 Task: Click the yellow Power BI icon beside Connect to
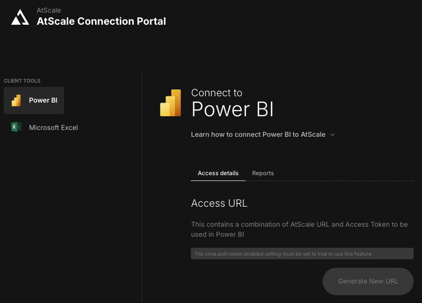click(170, 103)
